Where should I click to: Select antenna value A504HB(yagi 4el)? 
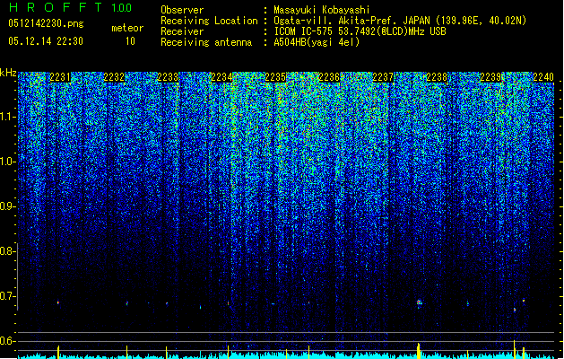tap(317, 42)
